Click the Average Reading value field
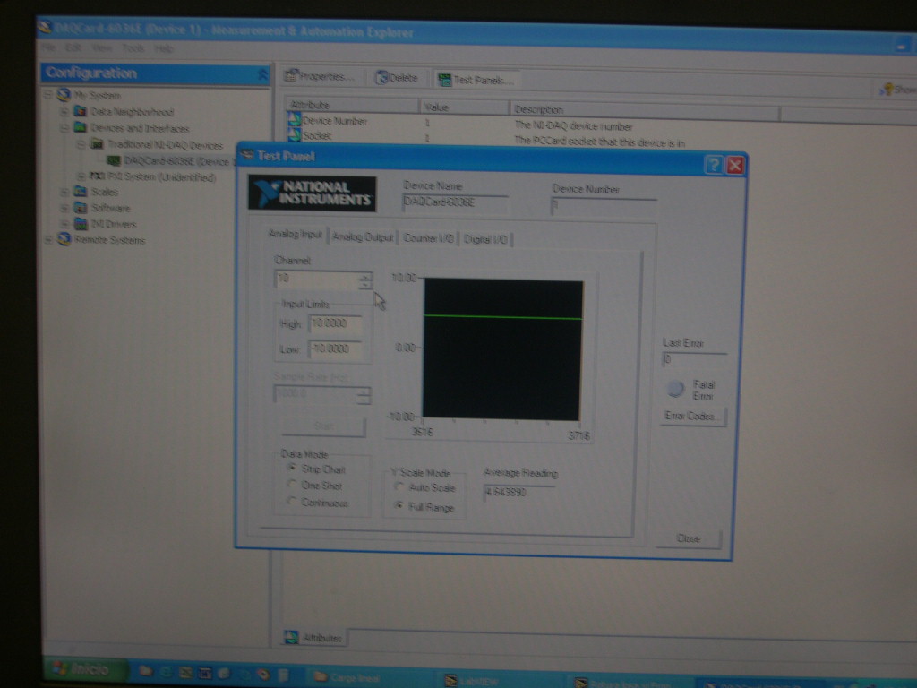 (518, 493)
